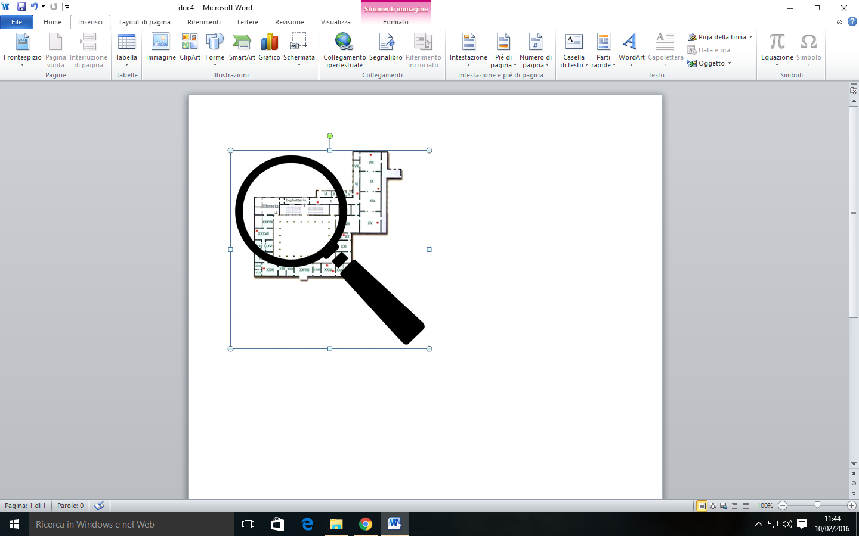Insert a Segnalibro bookmark

(386, 47)
